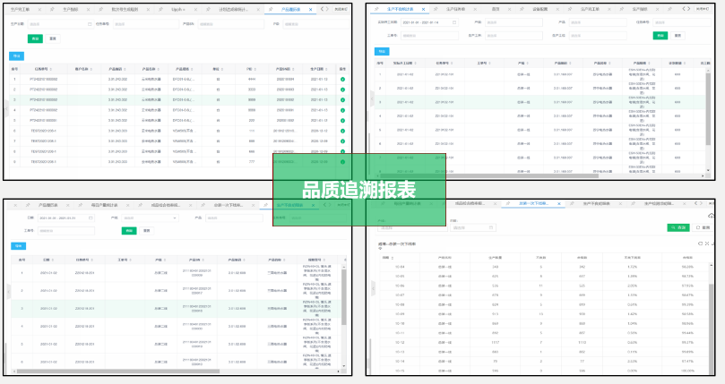725x384 pixels.
Task: Click pin icon beside 产品履历表 tab
Action: (x=272, y=9)
